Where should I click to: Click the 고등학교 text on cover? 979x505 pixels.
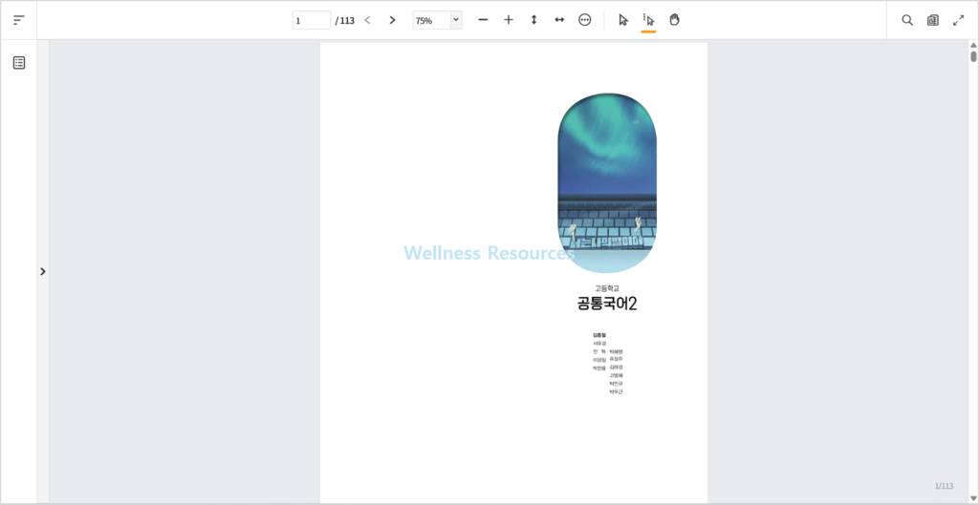click(x=607, y=288)
